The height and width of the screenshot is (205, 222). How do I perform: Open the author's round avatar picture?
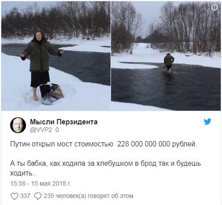pyautogui.click(x=18, y=125)
